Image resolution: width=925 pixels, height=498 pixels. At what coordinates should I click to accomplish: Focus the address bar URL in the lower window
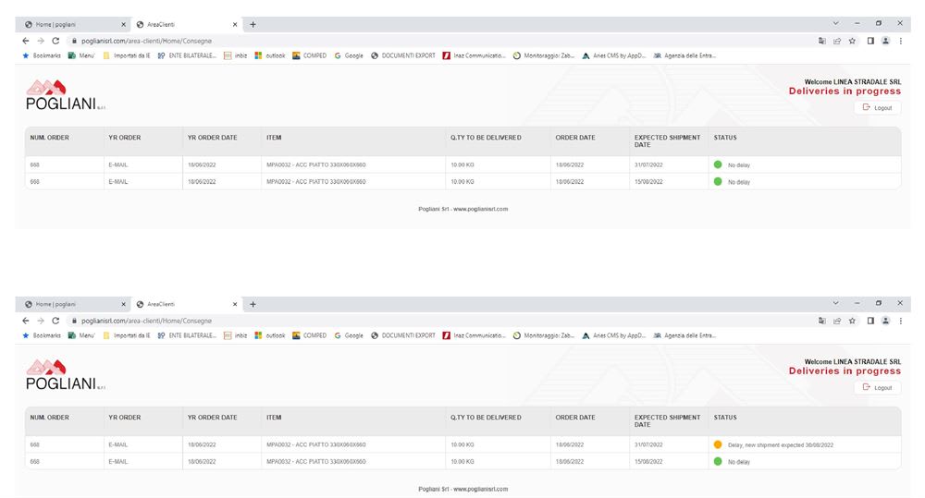[x=146, y=321]
